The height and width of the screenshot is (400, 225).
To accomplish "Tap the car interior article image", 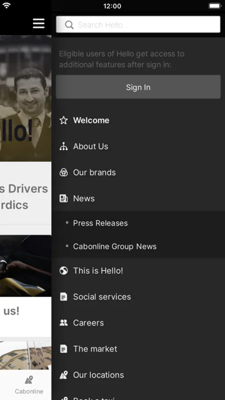I will (x=25, y=266).
